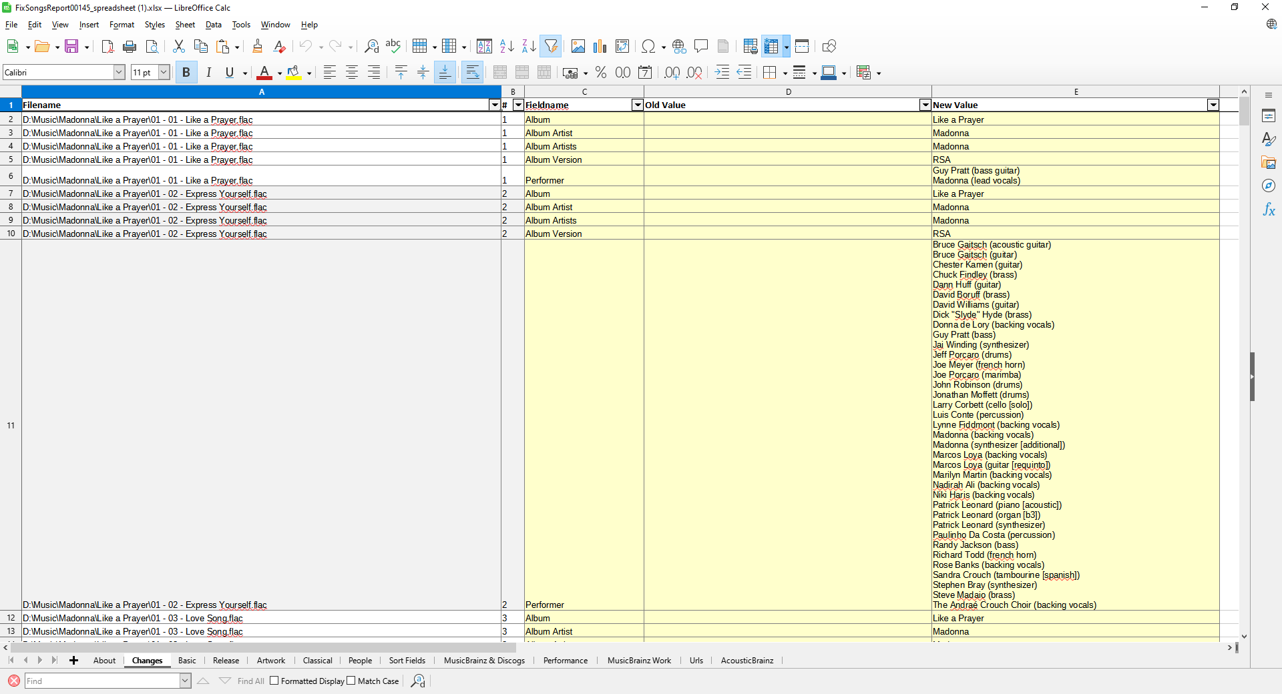Viewport: 1282px width, 694px height.
Task: Insert a comment using speech-bubble icon
Action: (701, 46)
